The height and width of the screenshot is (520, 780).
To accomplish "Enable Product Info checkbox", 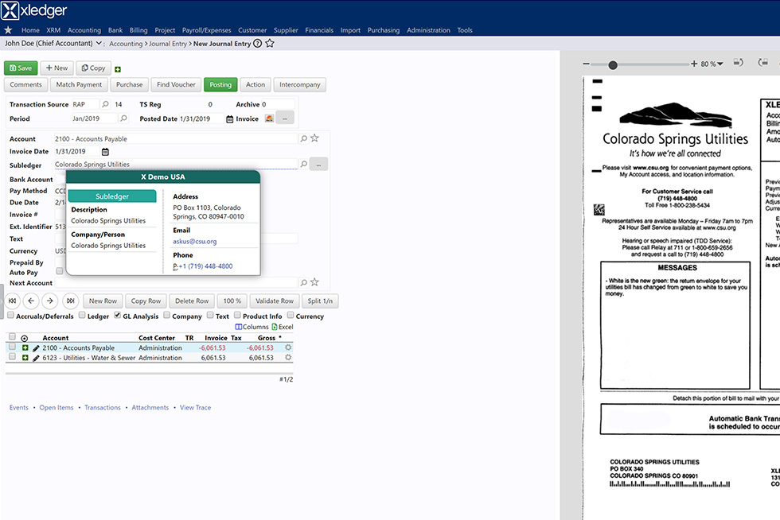I will click(x=237, y=315).
